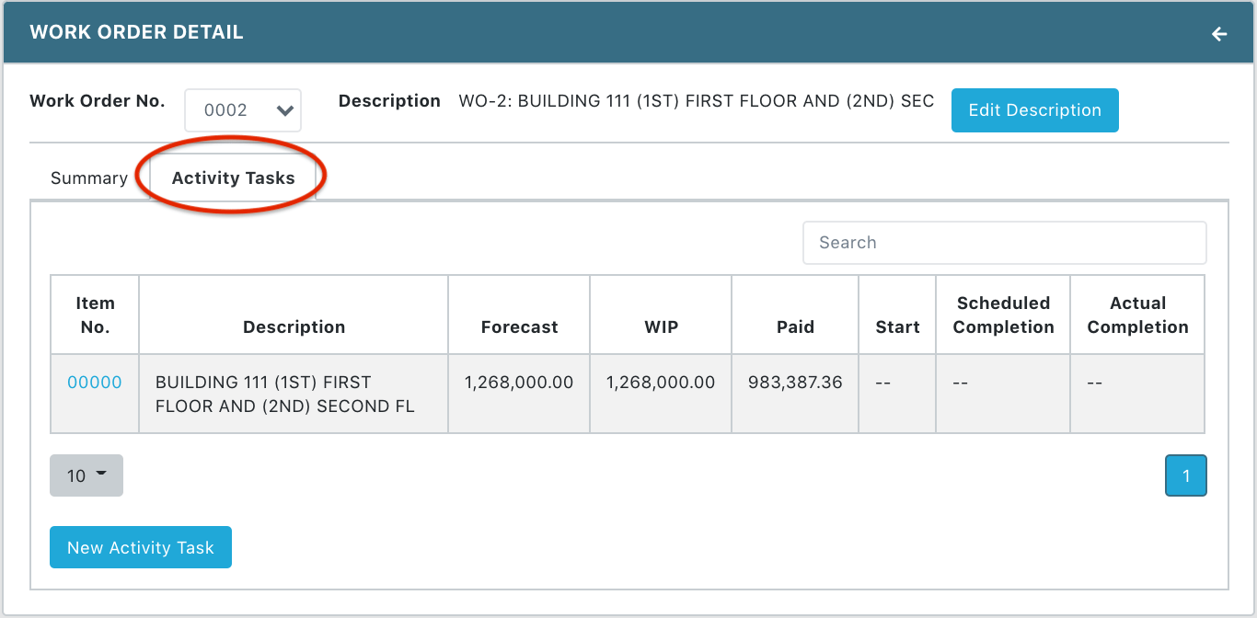This screenshot has height=618, width=1257.
Task: Click the Scheduled Completion column header
Action: coord(1002,315)
